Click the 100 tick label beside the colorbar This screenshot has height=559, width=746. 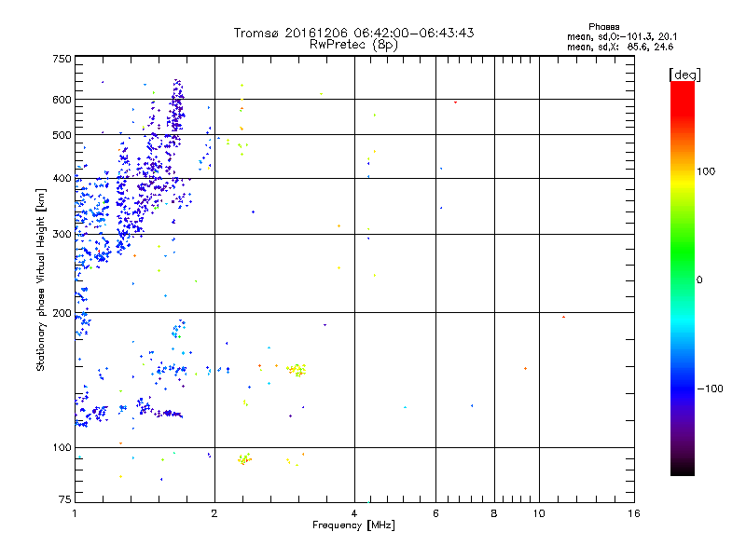[x=706, y=171]
